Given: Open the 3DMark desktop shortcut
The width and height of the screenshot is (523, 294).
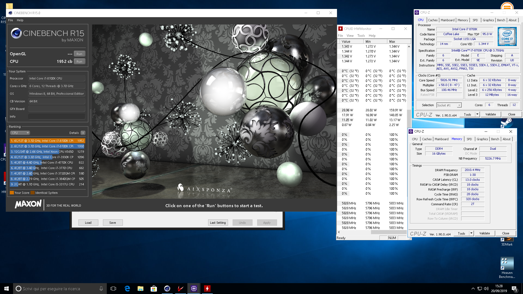Looking at the screenshot, I should [x=507, y=242].
